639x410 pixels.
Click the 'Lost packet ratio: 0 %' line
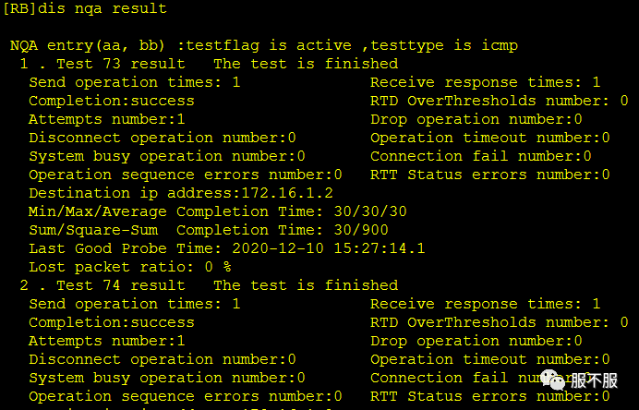130,267
